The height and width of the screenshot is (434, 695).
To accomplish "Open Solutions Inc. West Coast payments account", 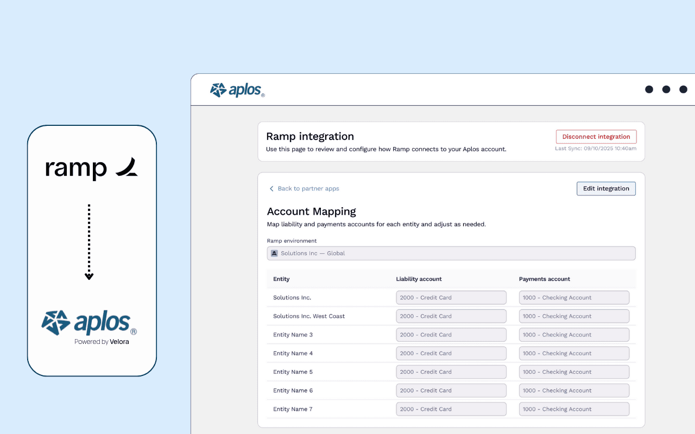I will pos(574,316).
